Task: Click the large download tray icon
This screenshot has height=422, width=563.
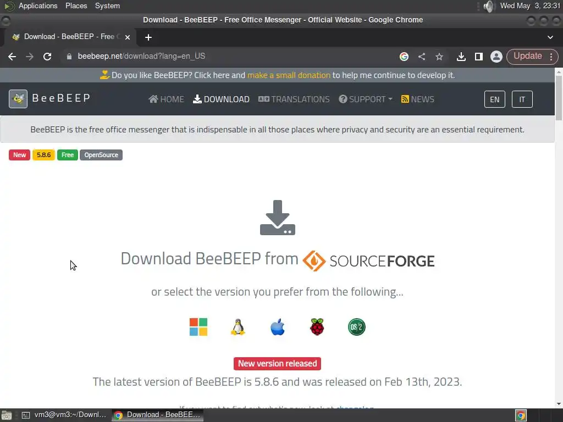Action: coord(278,218)
